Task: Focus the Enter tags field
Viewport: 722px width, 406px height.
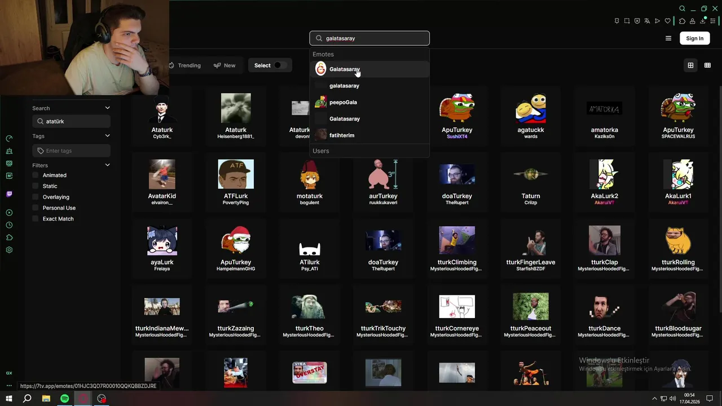Action: pyautogui.click(x=71, y=151)
